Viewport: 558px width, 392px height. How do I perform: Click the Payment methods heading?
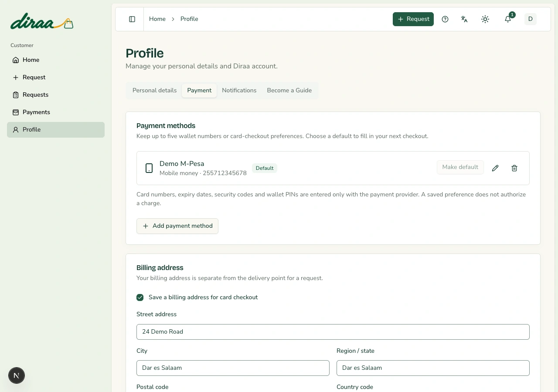tap(166, 126)
